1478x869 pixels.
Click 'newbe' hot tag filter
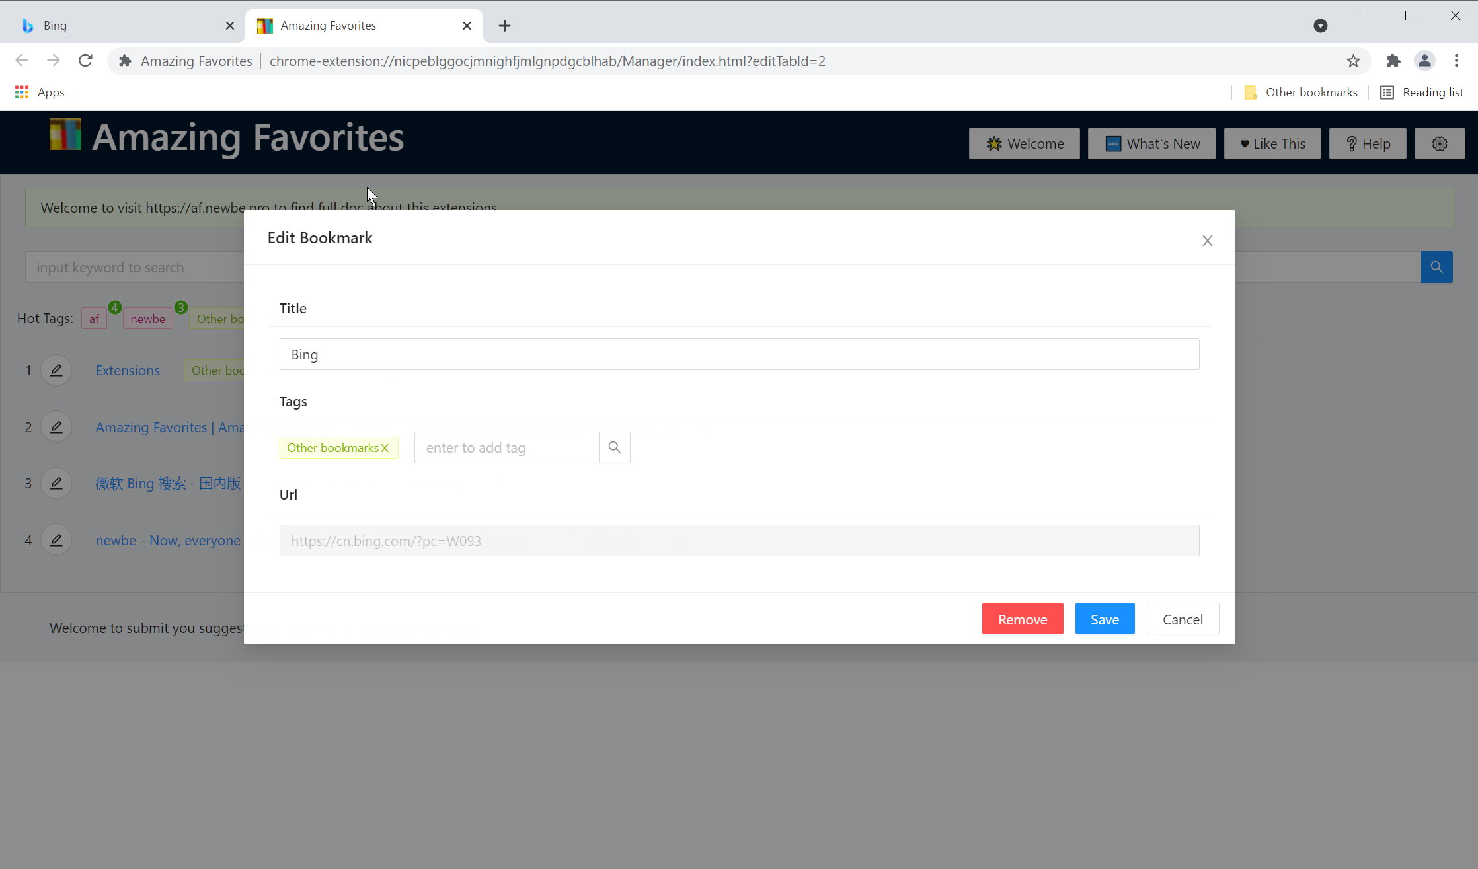[x=148, y=318]
